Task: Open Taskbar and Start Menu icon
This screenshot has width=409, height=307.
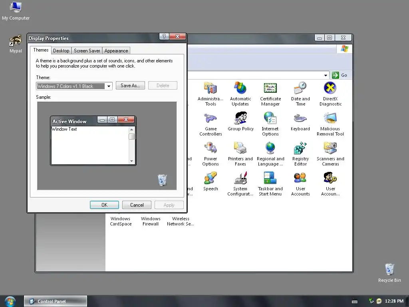Action: 270,184
